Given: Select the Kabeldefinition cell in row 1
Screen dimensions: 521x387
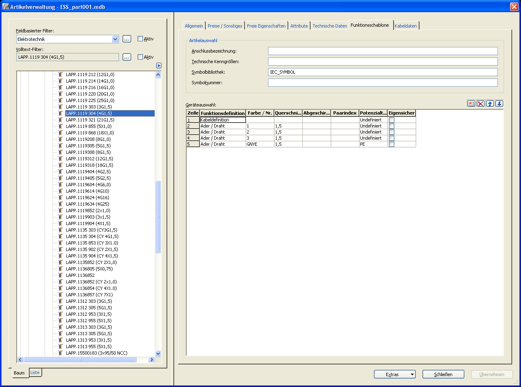Looking at the screenshot, I should (223, 120).
